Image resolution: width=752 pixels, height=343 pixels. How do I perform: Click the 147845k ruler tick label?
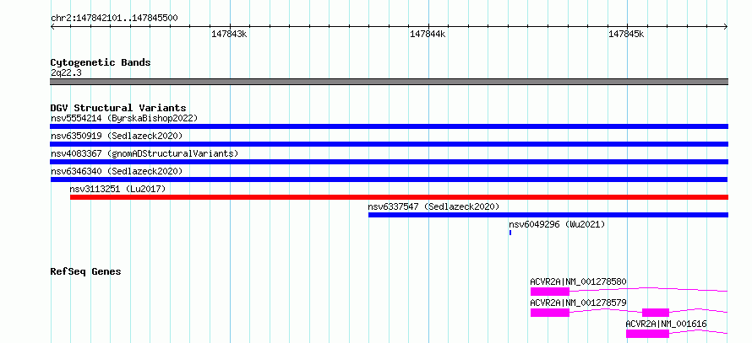point(626,34)
